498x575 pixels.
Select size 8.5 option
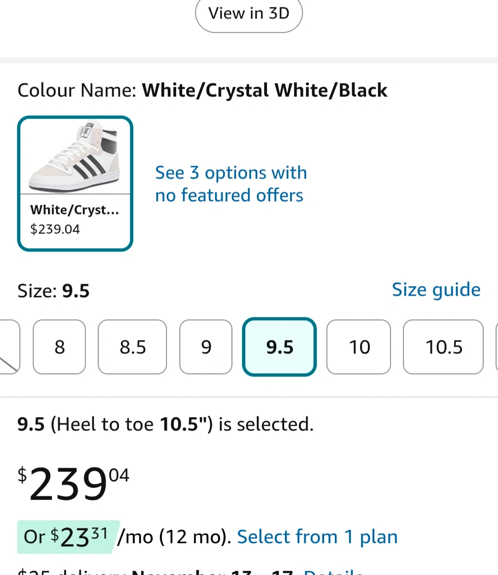[x=132, y=347]
